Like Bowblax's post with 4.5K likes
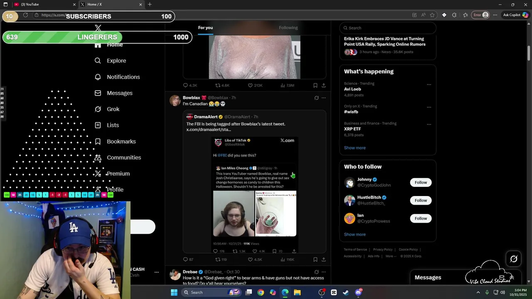 click(255, 260)
